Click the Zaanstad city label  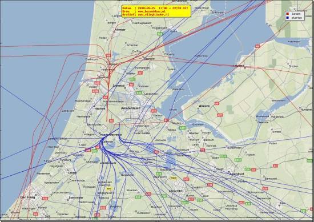119,86
